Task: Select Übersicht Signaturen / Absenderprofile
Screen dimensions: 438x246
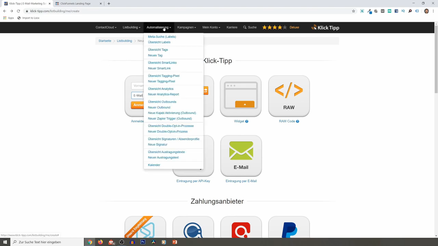Action: (173, 139)
